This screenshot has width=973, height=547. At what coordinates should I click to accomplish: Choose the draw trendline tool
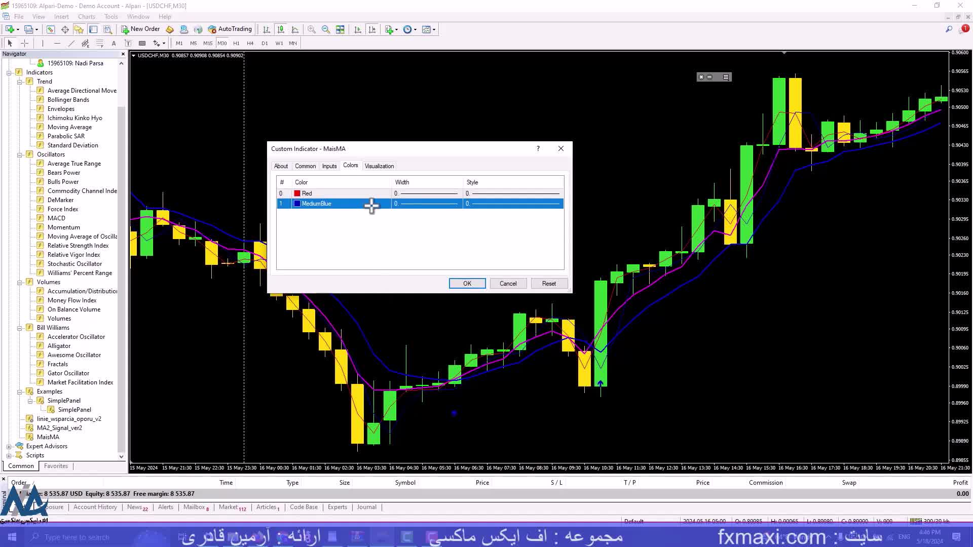click(71, 43)
